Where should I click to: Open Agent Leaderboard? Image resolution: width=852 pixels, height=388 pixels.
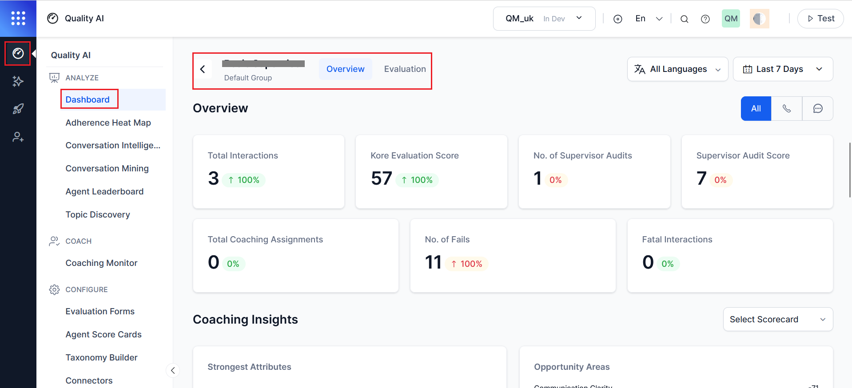[x=104, y=191]
